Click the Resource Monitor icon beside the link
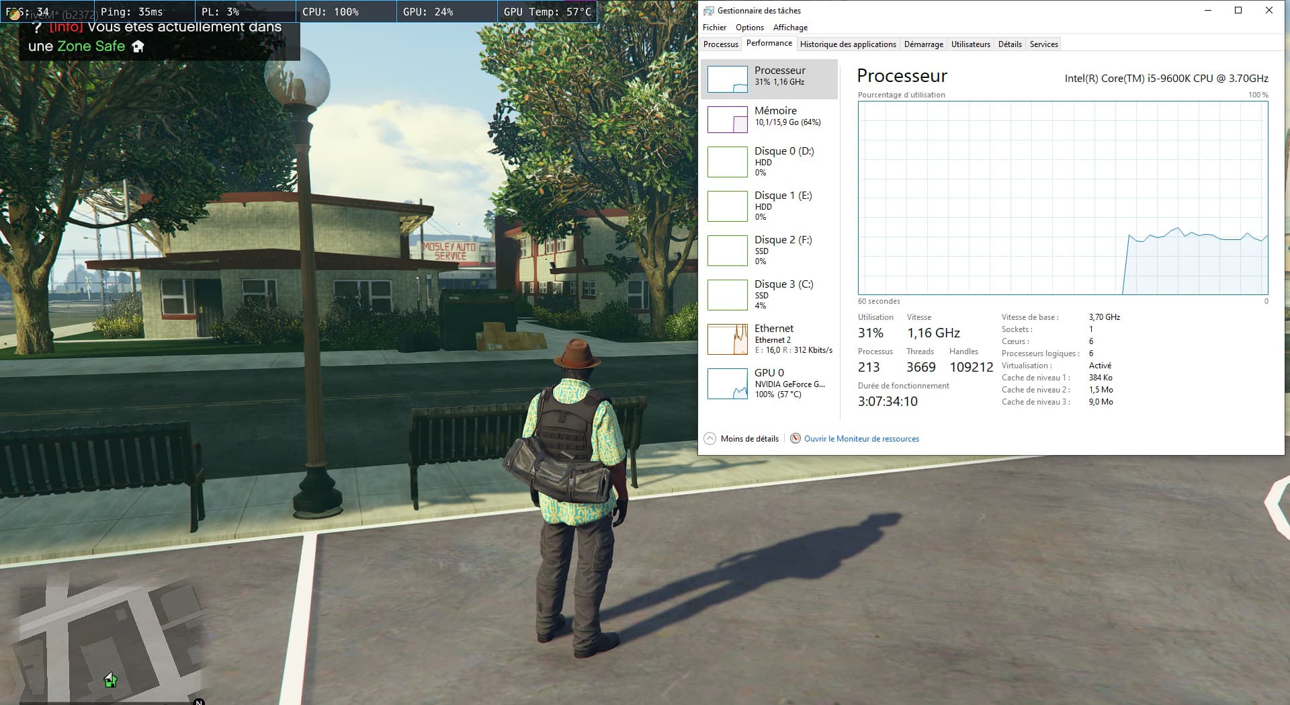Screen dimensions: 1290x705 (x=795, y=438)
